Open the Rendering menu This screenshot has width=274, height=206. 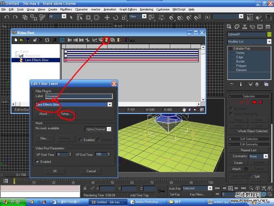146,9
